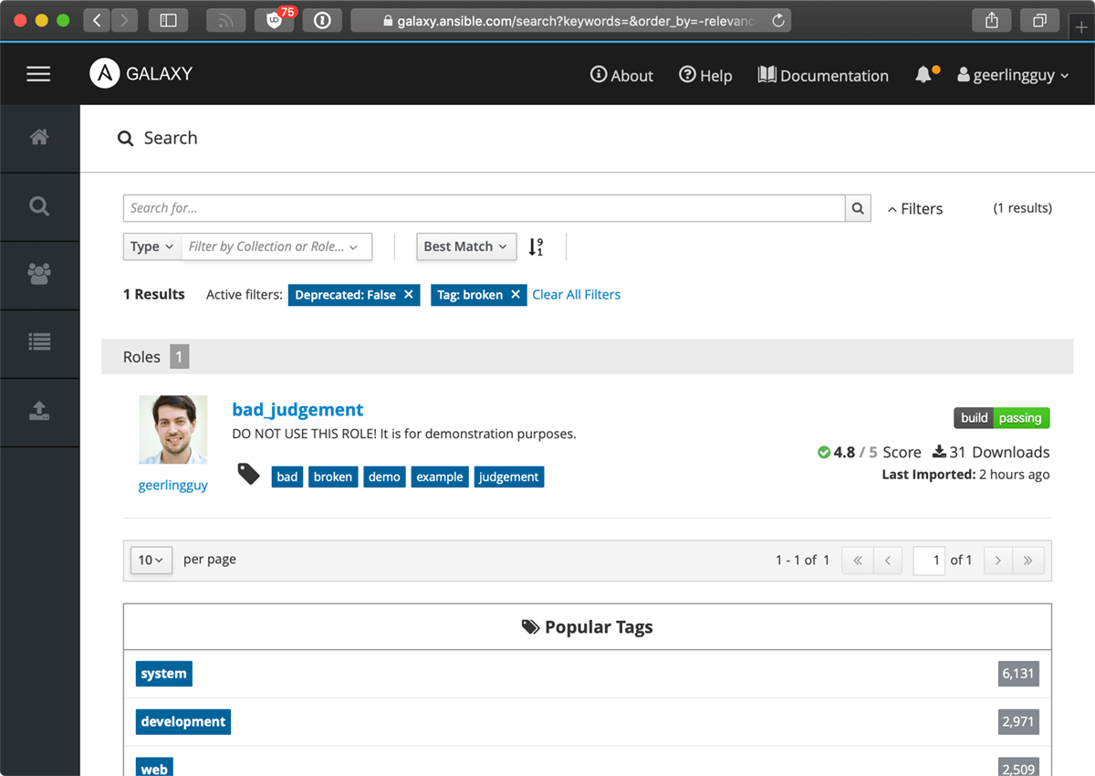Click the page number field

click(929, 561)
